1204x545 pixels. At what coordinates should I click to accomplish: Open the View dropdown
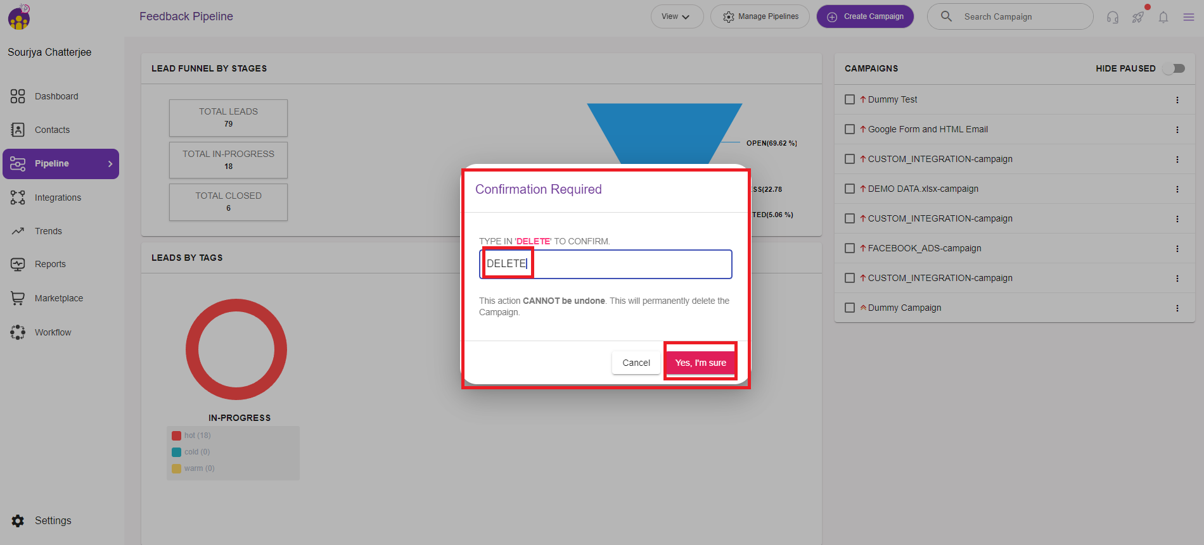676,16
